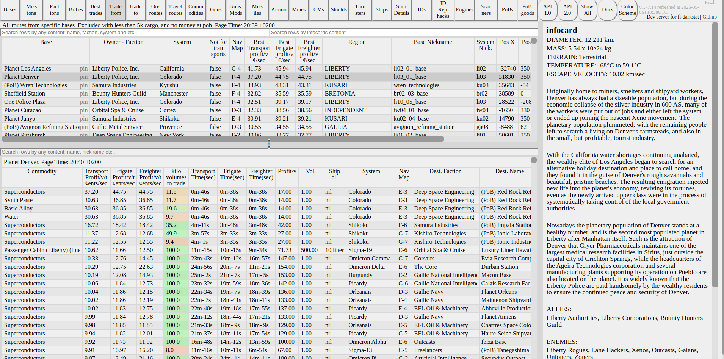Image resolution: width=724 pixels, height=359 pixels.
Task: Open the Ship Details tab
Action: pos(401,10)
